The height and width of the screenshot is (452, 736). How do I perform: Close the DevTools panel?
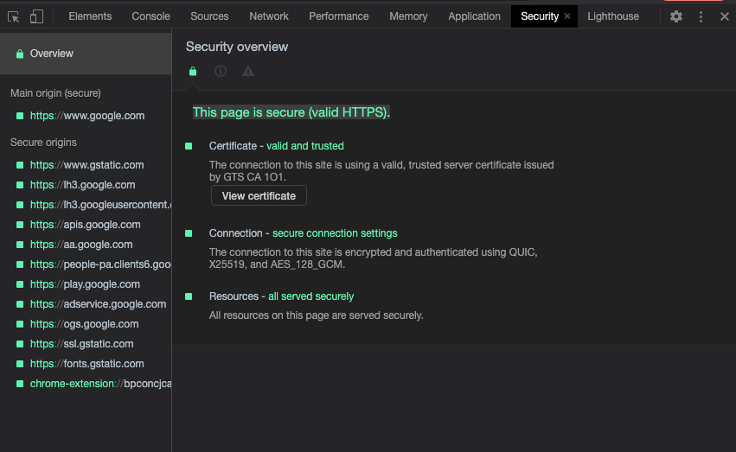(725, 16)
